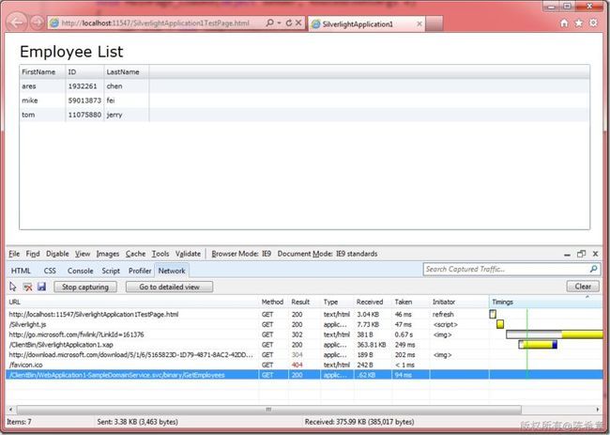The height and width of the screenshot is (435, 610).
Task: Sort grid by LastName column header
Action: pos(127,72)
